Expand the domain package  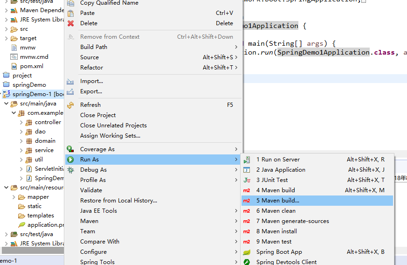[21, 141]
